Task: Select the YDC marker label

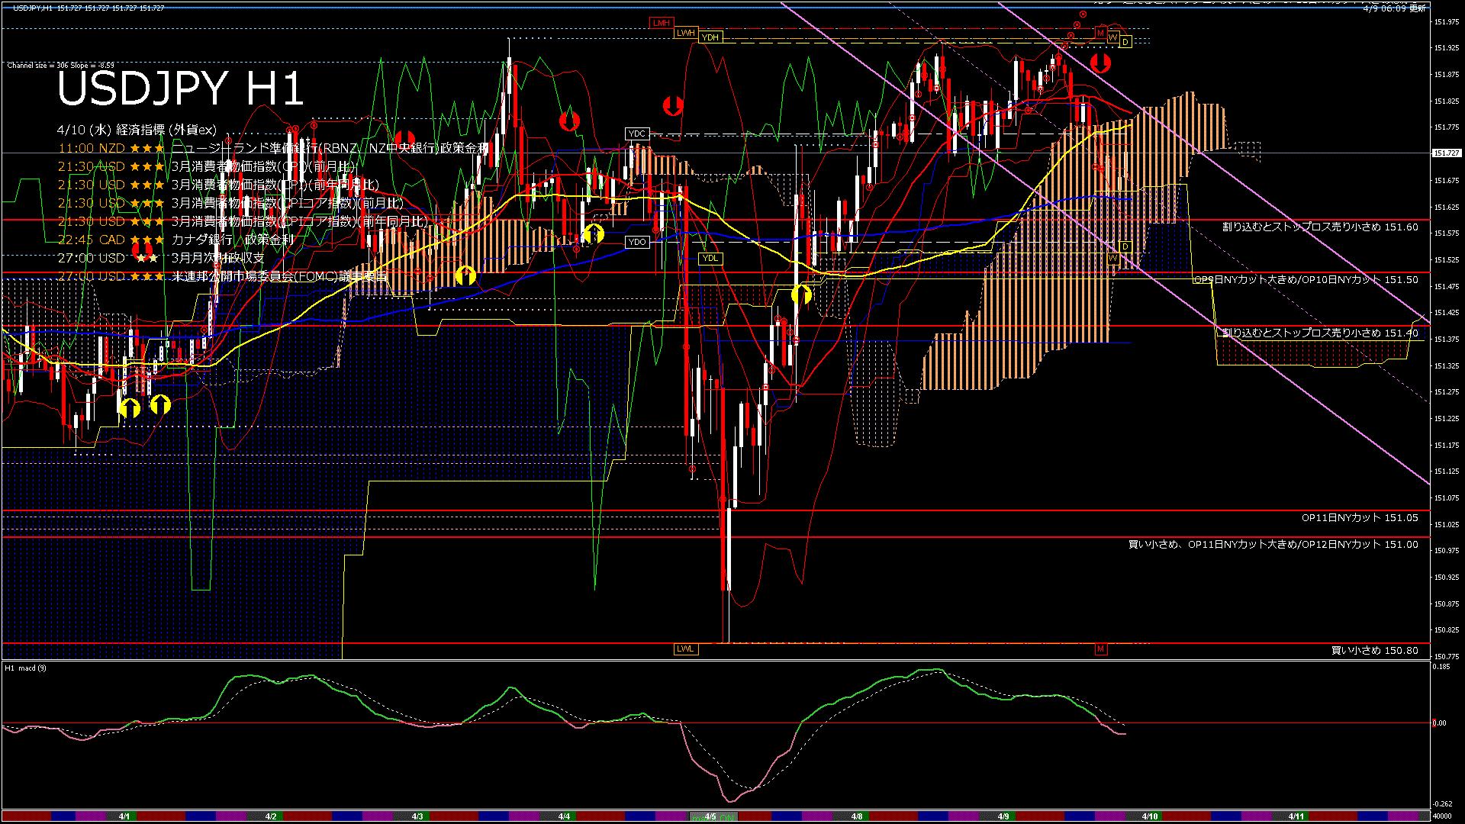Action: (636, 134)
